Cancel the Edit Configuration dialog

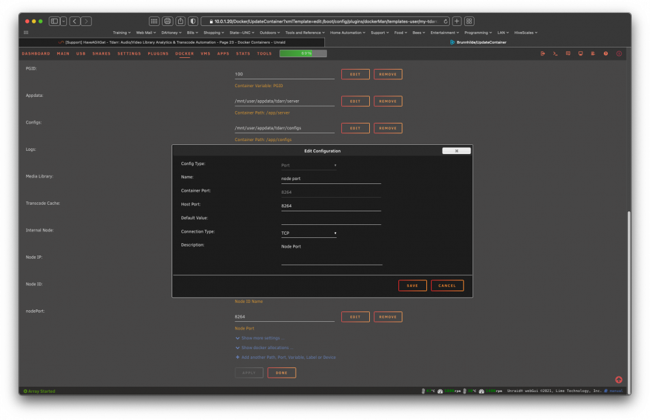pyautogui.click(x=447, y=285)
